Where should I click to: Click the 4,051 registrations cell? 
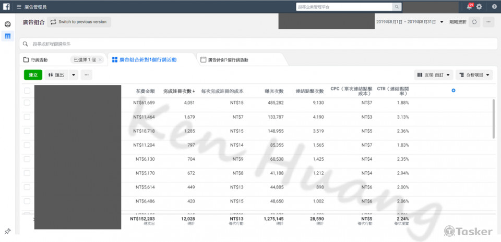pyautogui.click(x=189, y=103)
